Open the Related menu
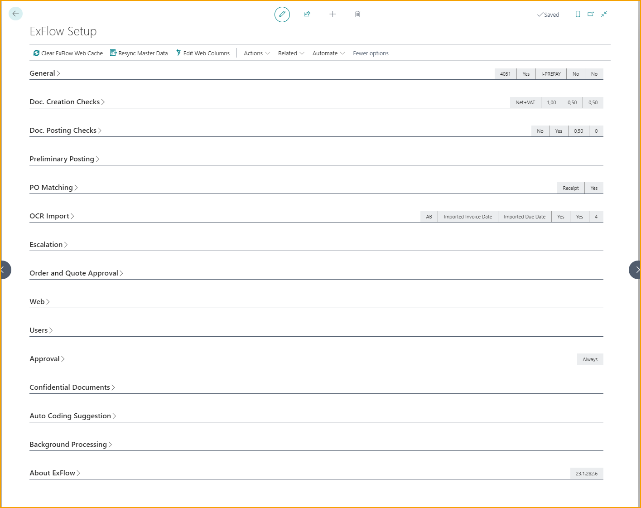Viewport: 641px width, 508px height. [291, 53]
